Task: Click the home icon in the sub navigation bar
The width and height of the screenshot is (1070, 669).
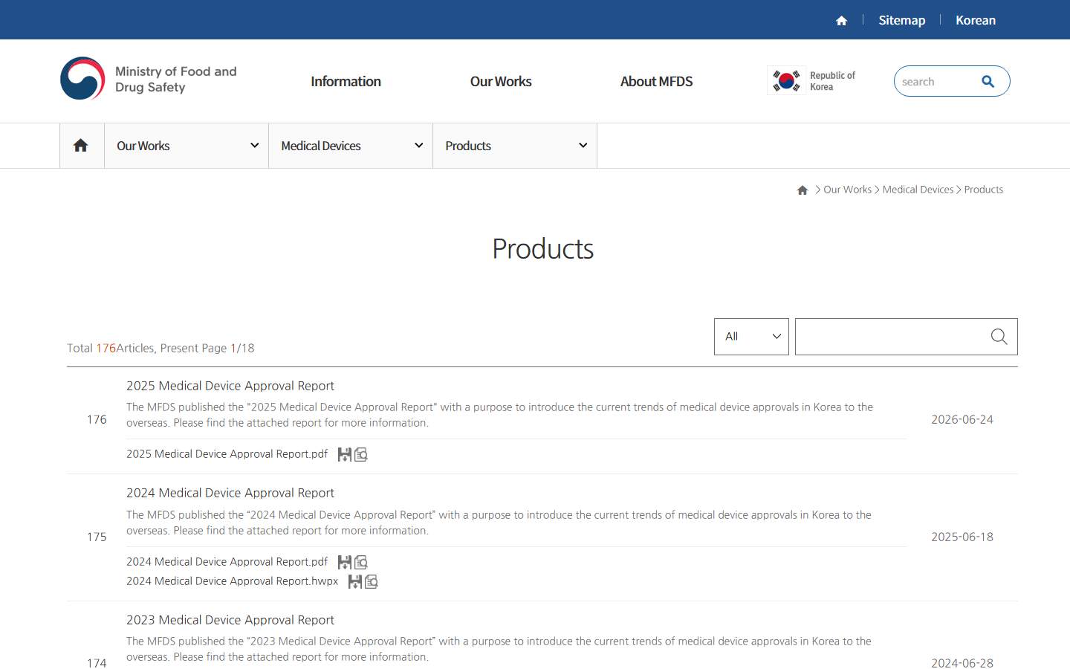Action: tap(81, 146)
